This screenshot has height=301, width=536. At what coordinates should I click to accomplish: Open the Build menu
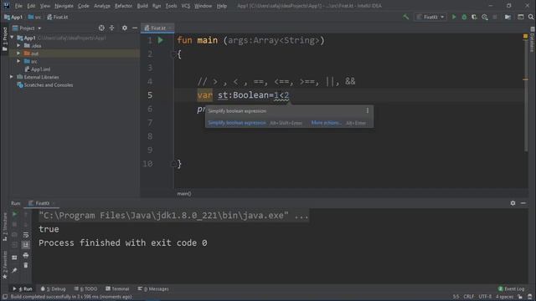[142, 6]
